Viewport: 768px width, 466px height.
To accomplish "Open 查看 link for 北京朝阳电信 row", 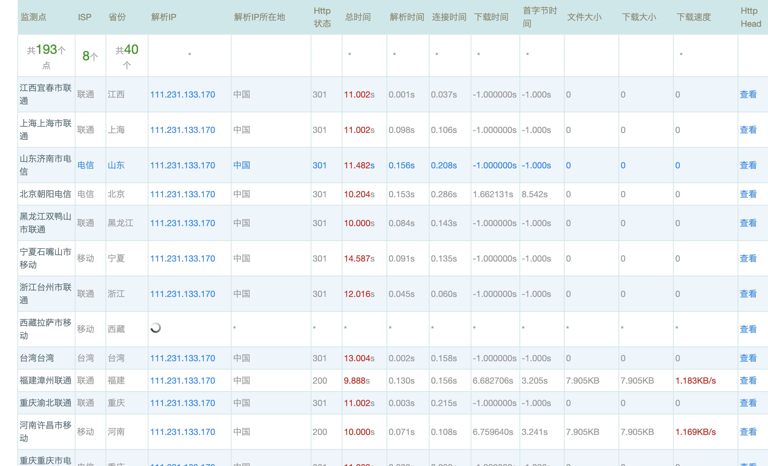I will click(748, 194).
